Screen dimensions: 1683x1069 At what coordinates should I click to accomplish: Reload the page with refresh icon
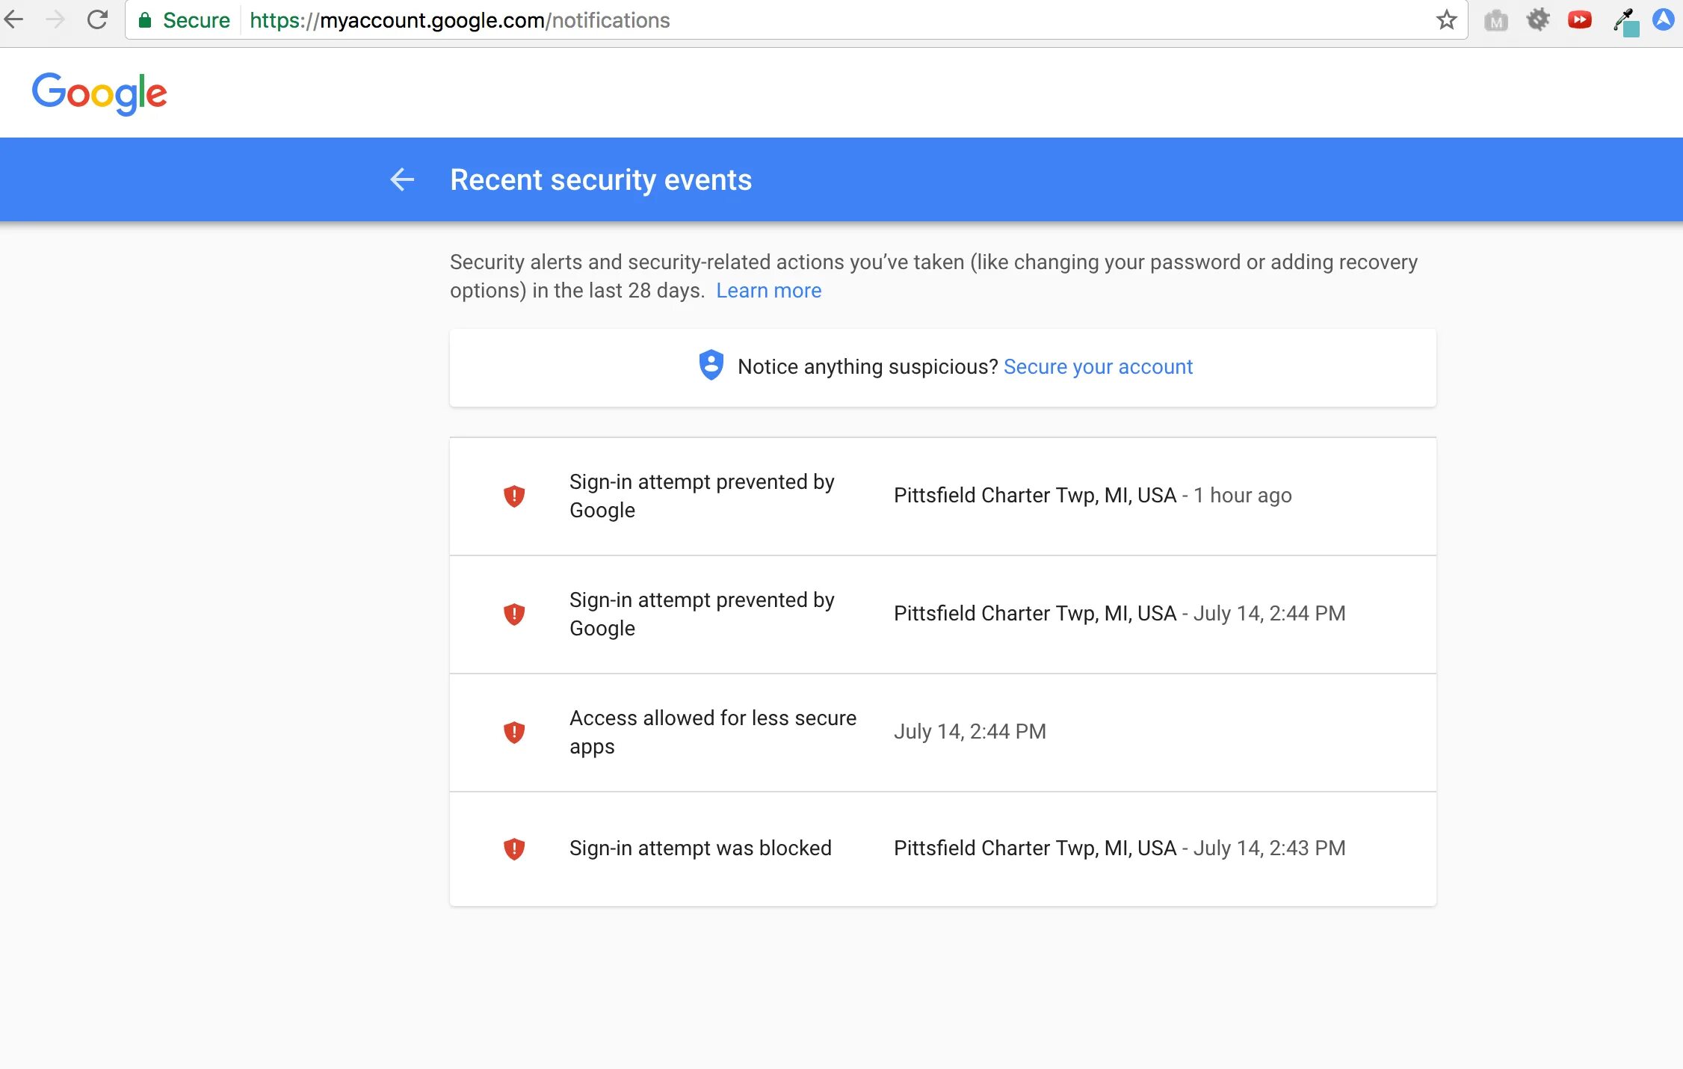[98, 19]
